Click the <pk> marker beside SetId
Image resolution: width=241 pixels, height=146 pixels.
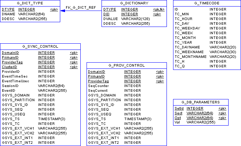point(222,108)
